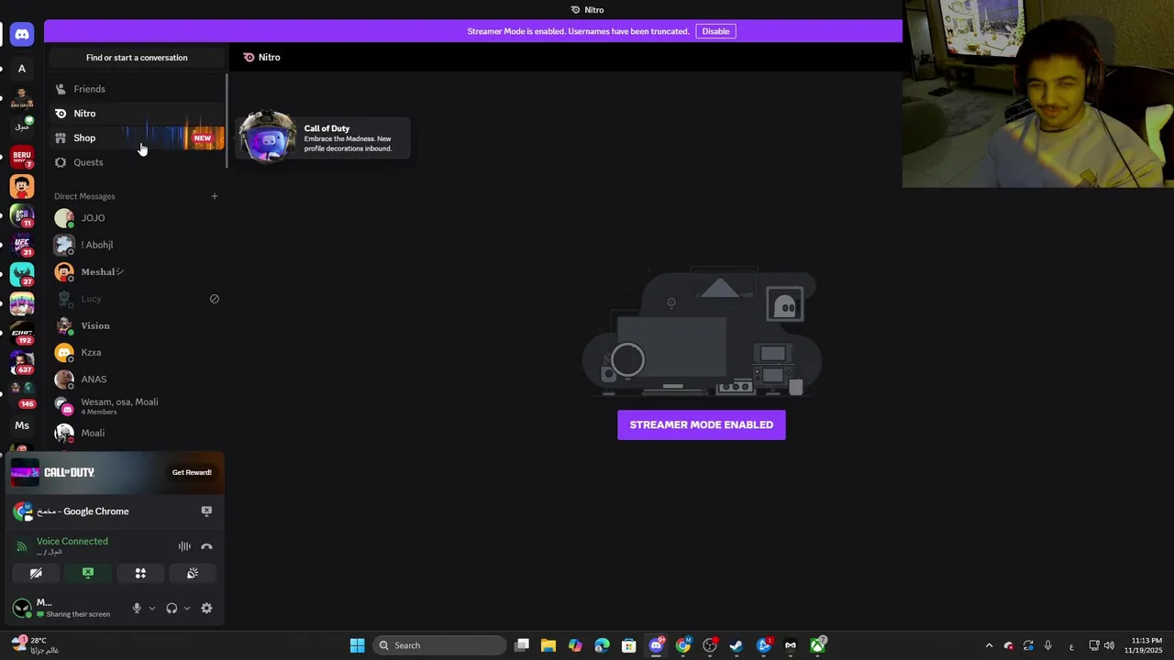1174x660 pixels.
Task: Open File Explorer from taskbar
Action: point(548,645)
